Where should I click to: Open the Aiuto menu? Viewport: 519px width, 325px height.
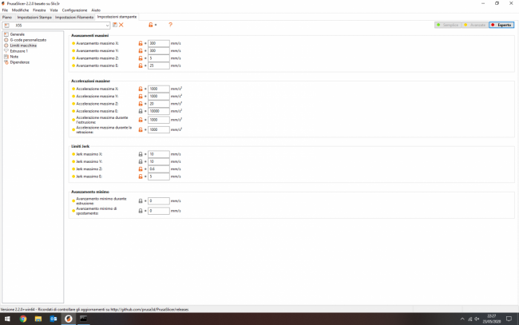click(x=96, y=10)
